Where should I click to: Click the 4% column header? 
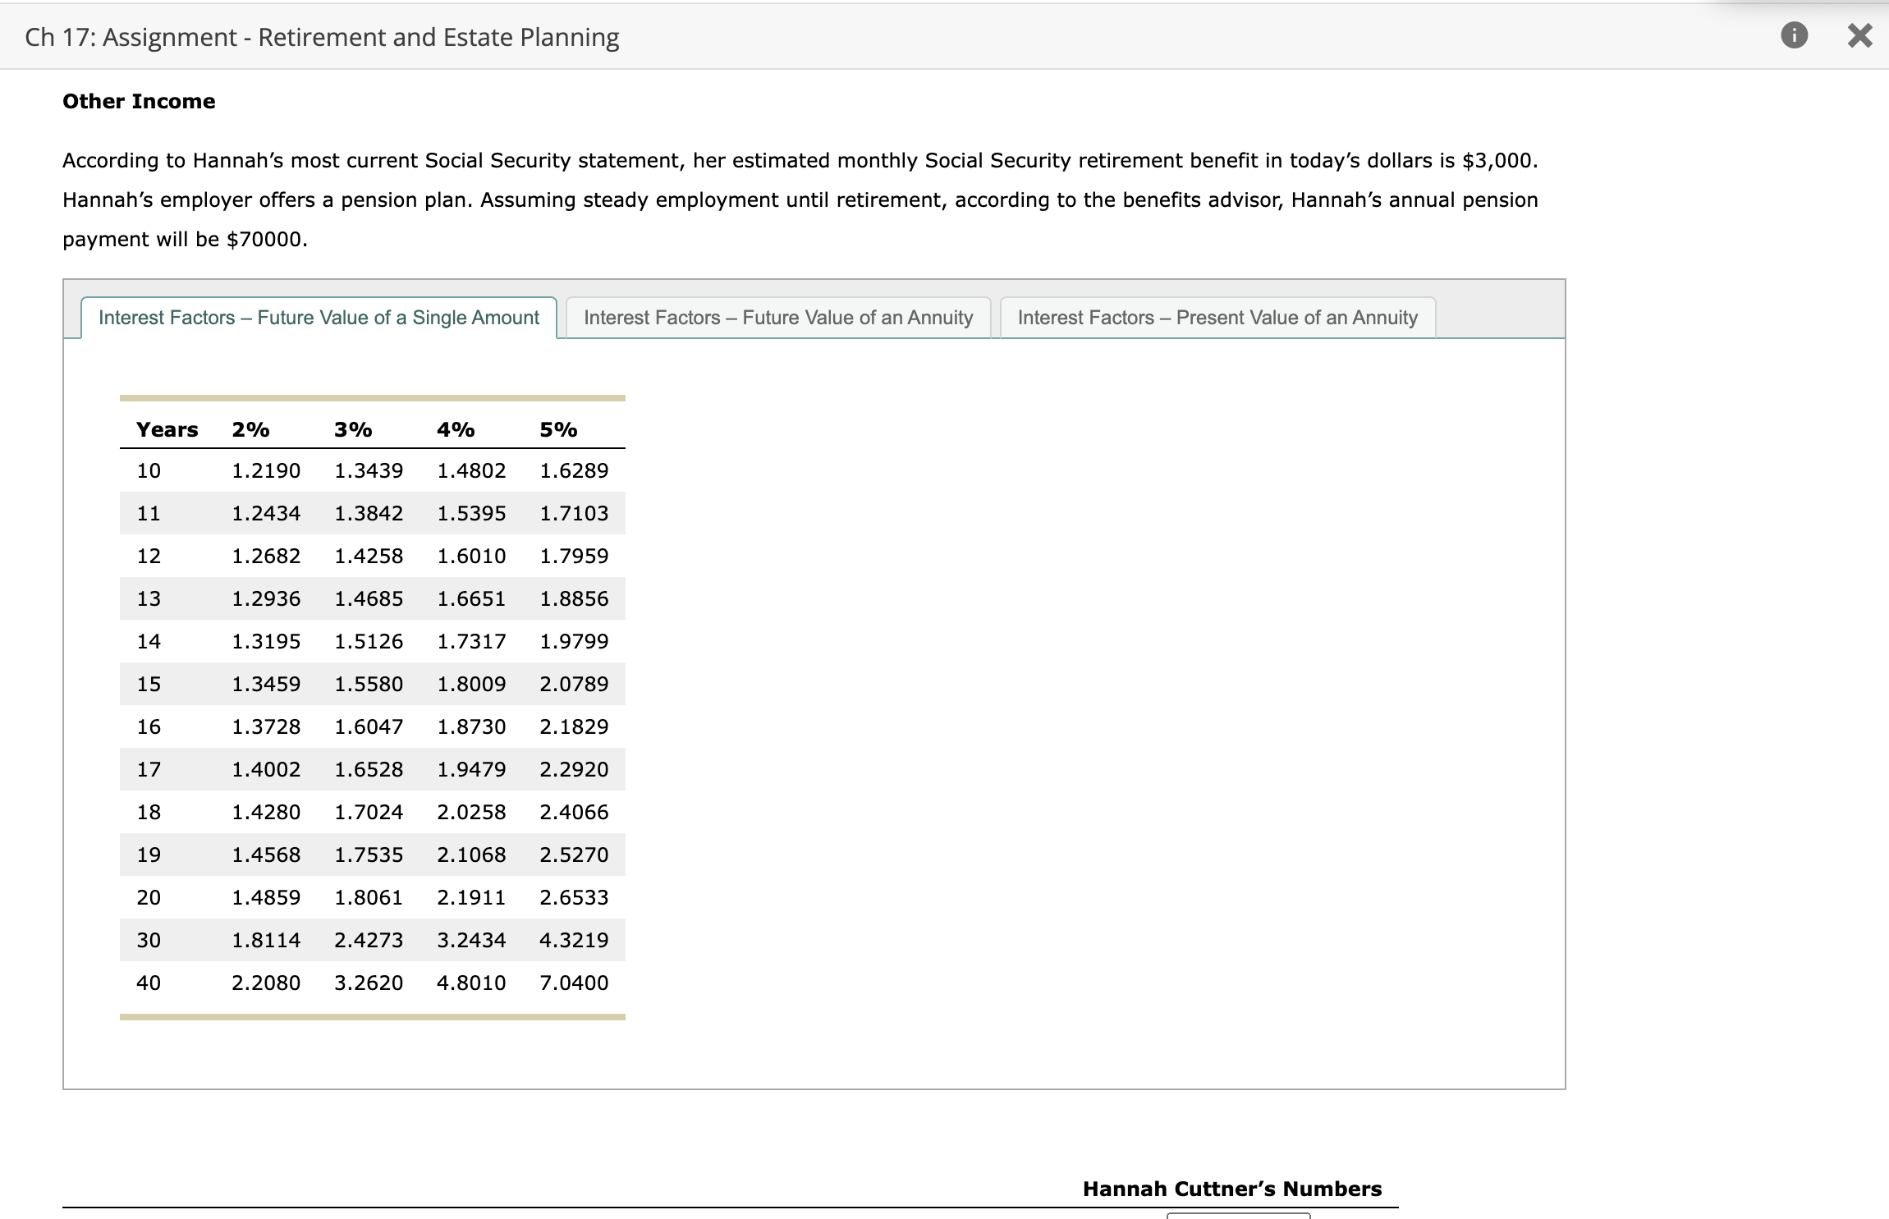456,429
